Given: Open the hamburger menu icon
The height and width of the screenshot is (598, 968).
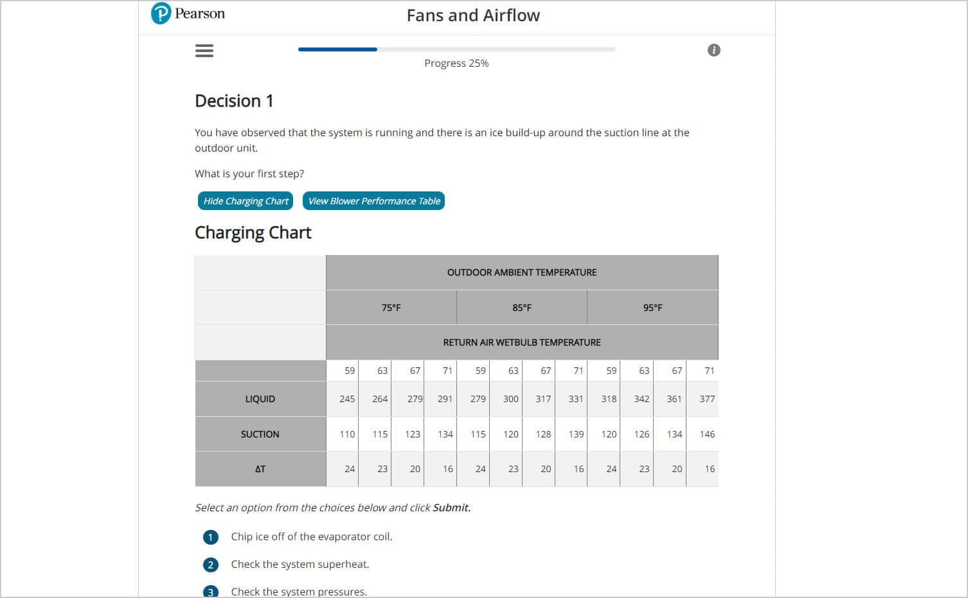Looking at the screenshot, I should (204, 51).
